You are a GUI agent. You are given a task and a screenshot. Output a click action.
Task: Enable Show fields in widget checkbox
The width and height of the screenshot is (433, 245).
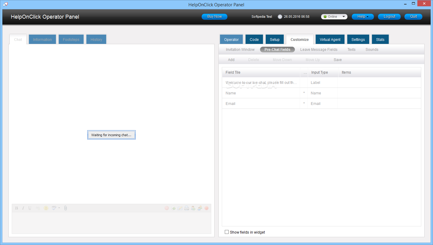click(x=227, y=232)
